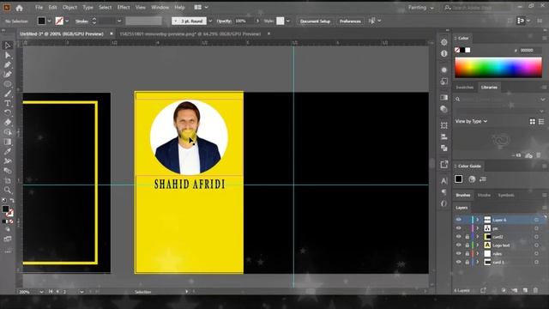Pick a color from the spectrum bar
549x309 pixels.
[x=498, y=68]
